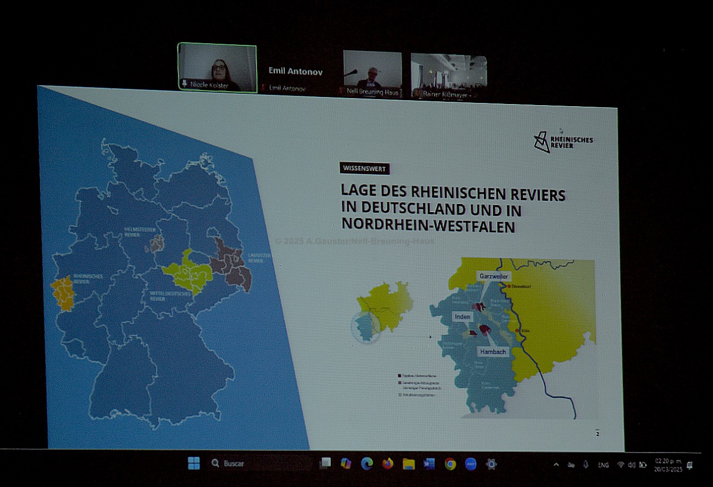The image size is (713, 487).
Task: Click the Buscar search box in taskbar
Action: [261, 463]
